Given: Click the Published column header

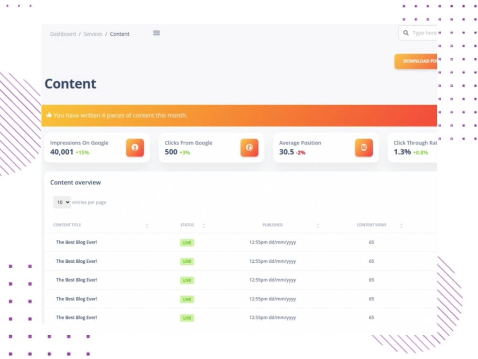Looking at the screenshot, I should point(272,225).
